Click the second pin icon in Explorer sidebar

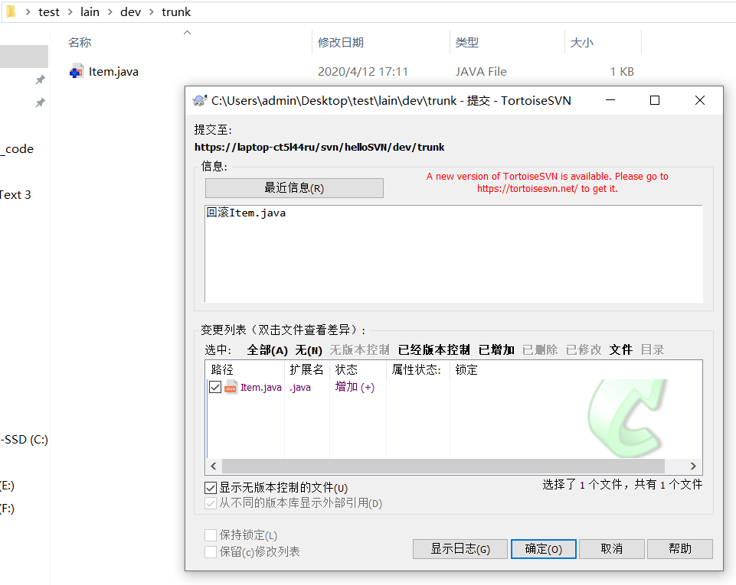(x=41, y=102)
